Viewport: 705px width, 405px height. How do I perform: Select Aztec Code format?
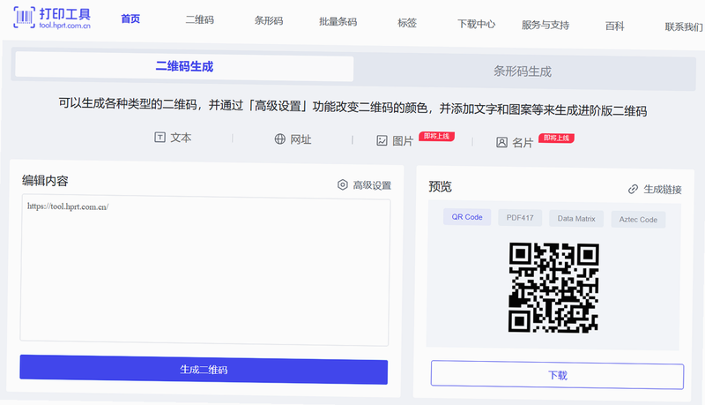(x=638, y=220)
